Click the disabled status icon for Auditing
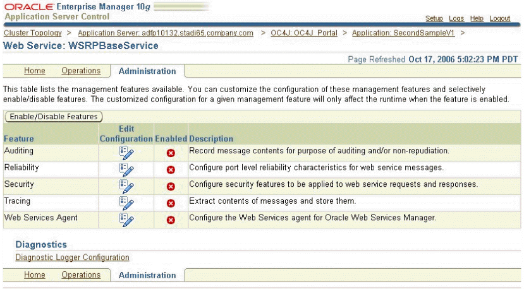The height and width of the screenshot is (289, 524). pos(171,153)
